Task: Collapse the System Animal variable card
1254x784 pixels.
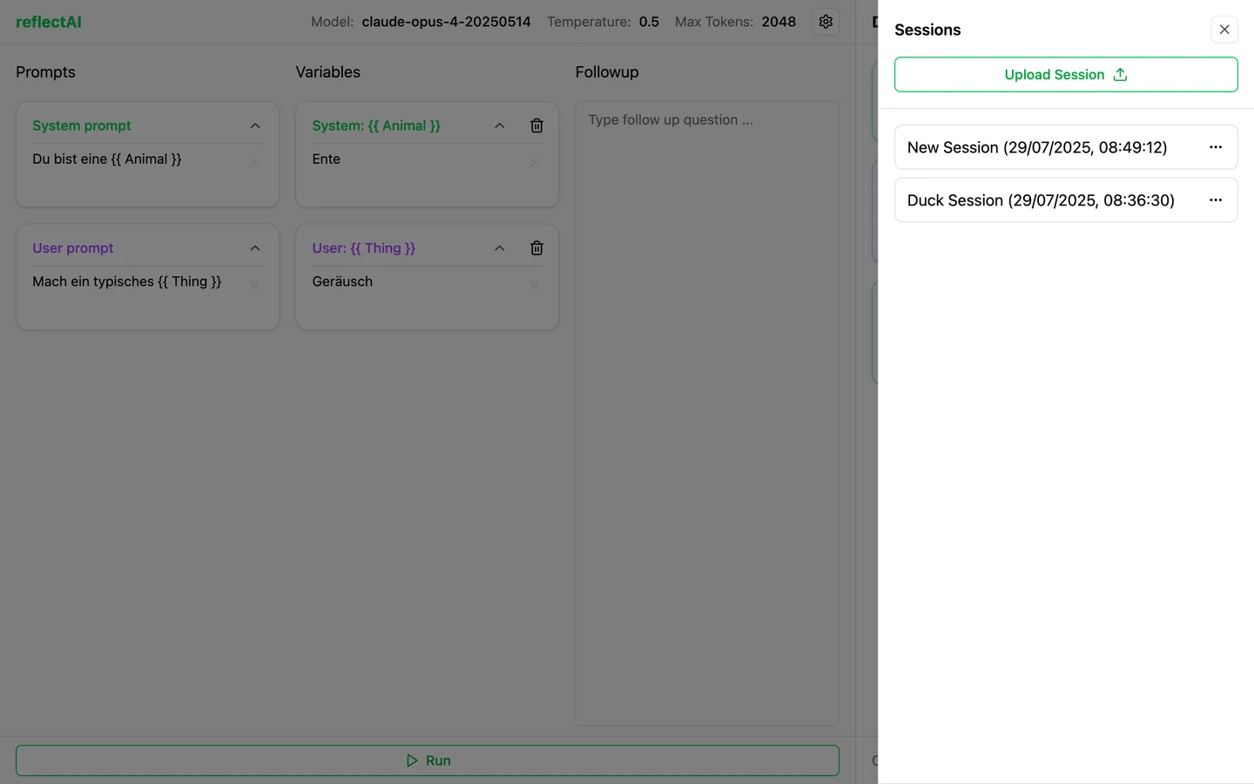Action: coord(500,126)
